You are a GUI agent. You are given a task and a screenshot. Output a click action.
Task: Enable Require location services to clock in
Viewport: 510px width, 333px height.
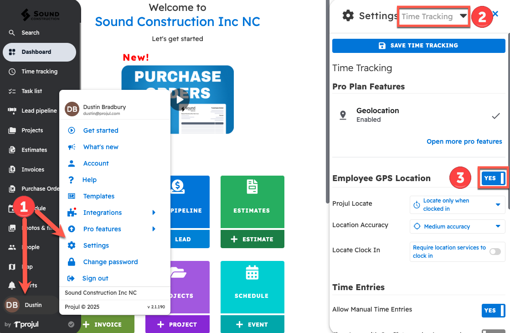pyautogui.click(x=495, y=251)
